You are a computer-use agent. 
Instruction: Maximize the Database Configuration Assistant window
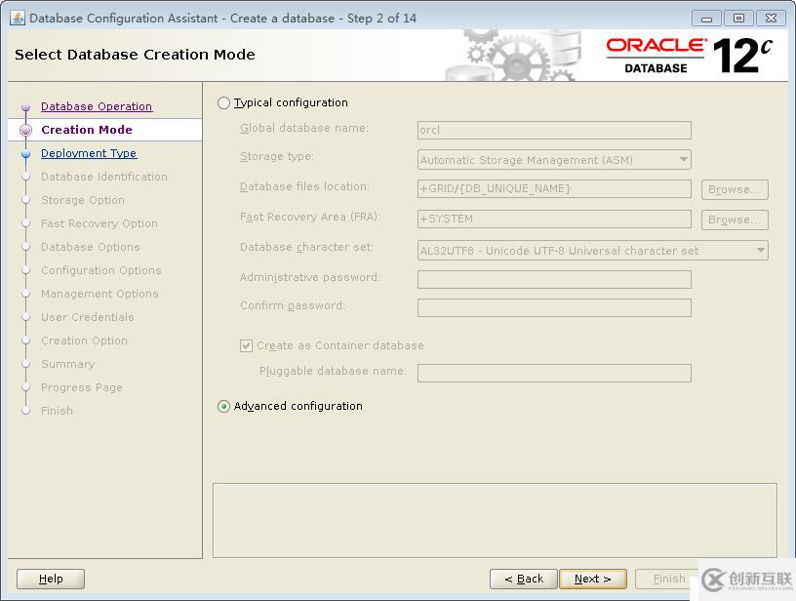[x=738, y=19]
